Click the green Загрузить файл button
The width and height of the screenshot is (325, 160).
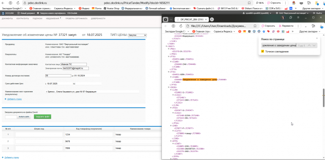click(42, 117)
